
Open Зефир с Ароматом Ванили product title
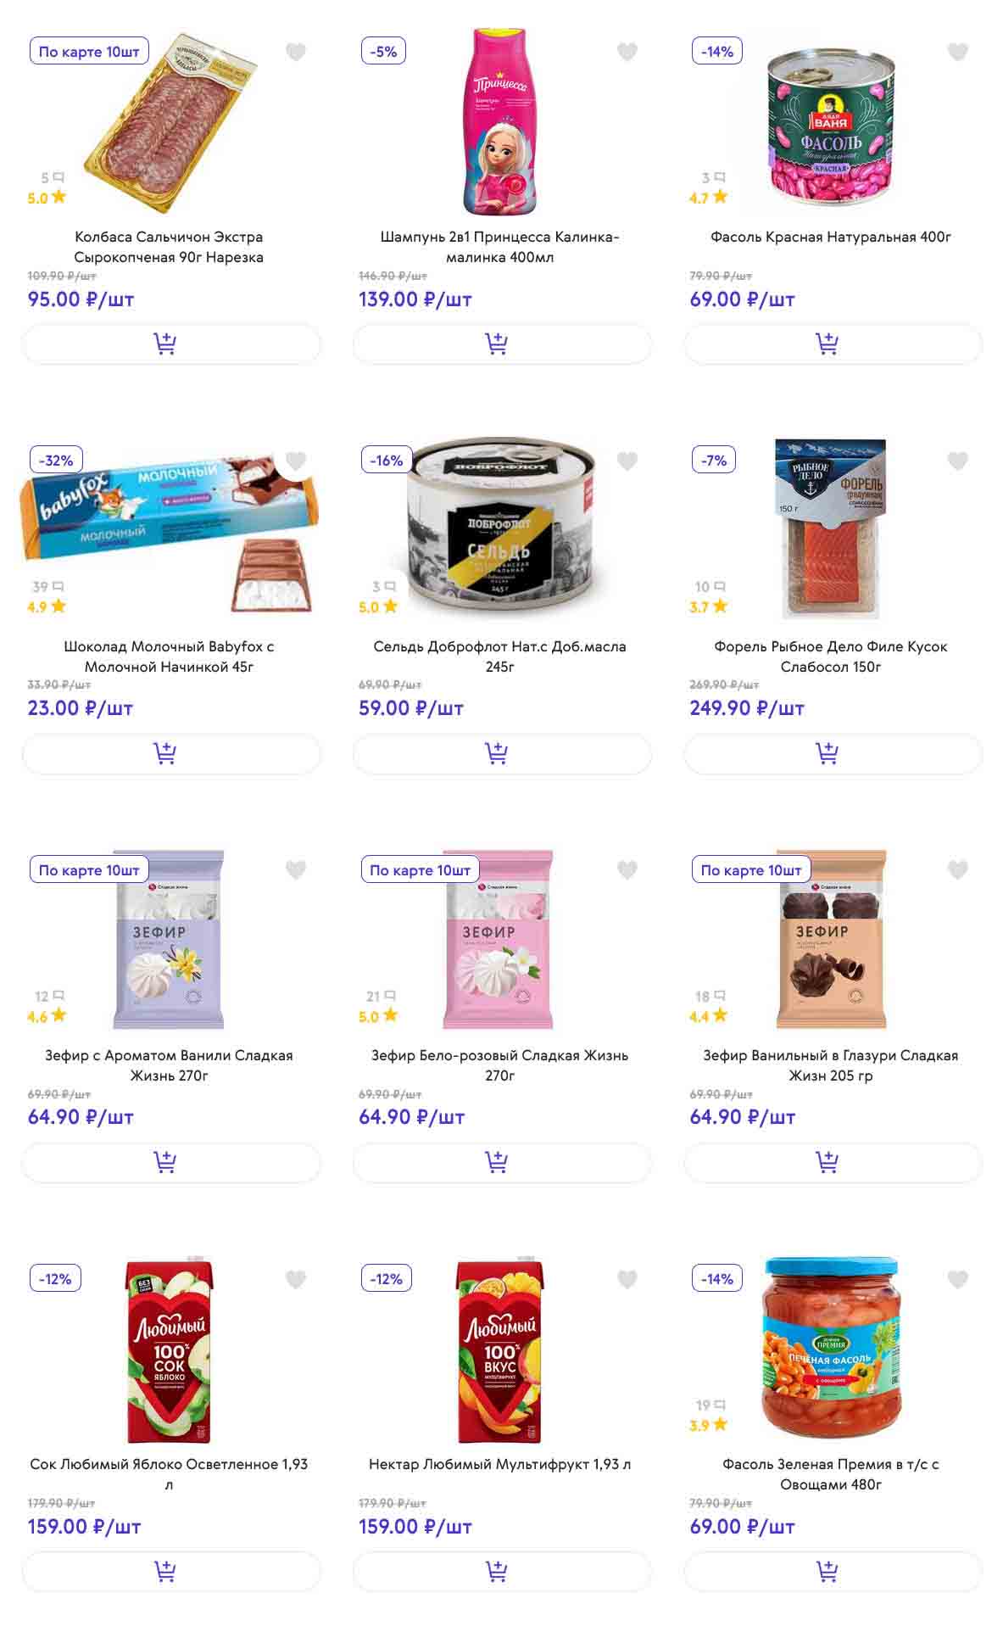(x=169, y=1065)
